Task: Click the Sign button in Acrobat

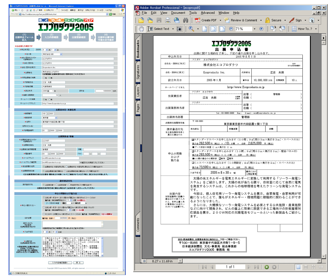Action: [x=296, y=20]
